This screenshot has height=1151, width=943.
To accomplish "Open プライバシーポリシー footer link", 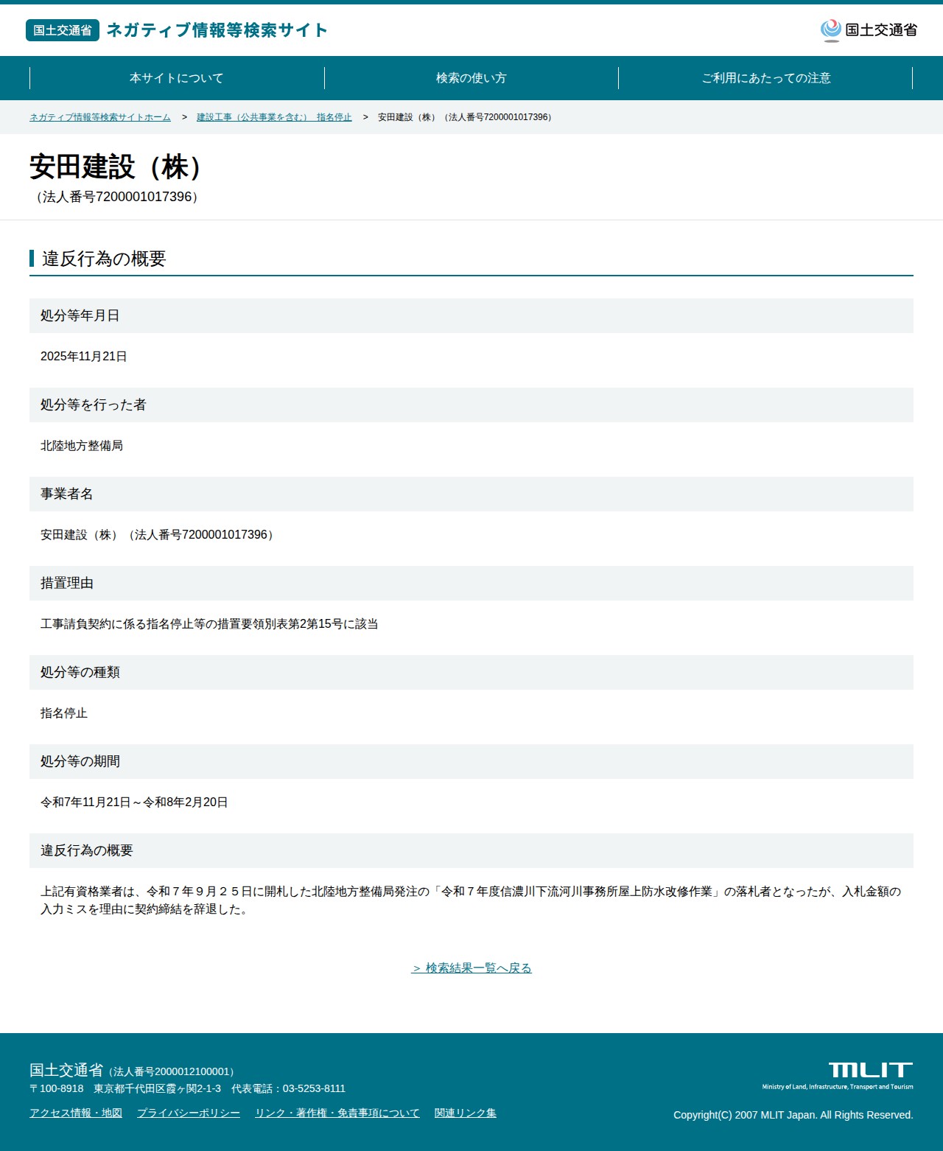I will pyautogui.click(x=189, y=1113).
